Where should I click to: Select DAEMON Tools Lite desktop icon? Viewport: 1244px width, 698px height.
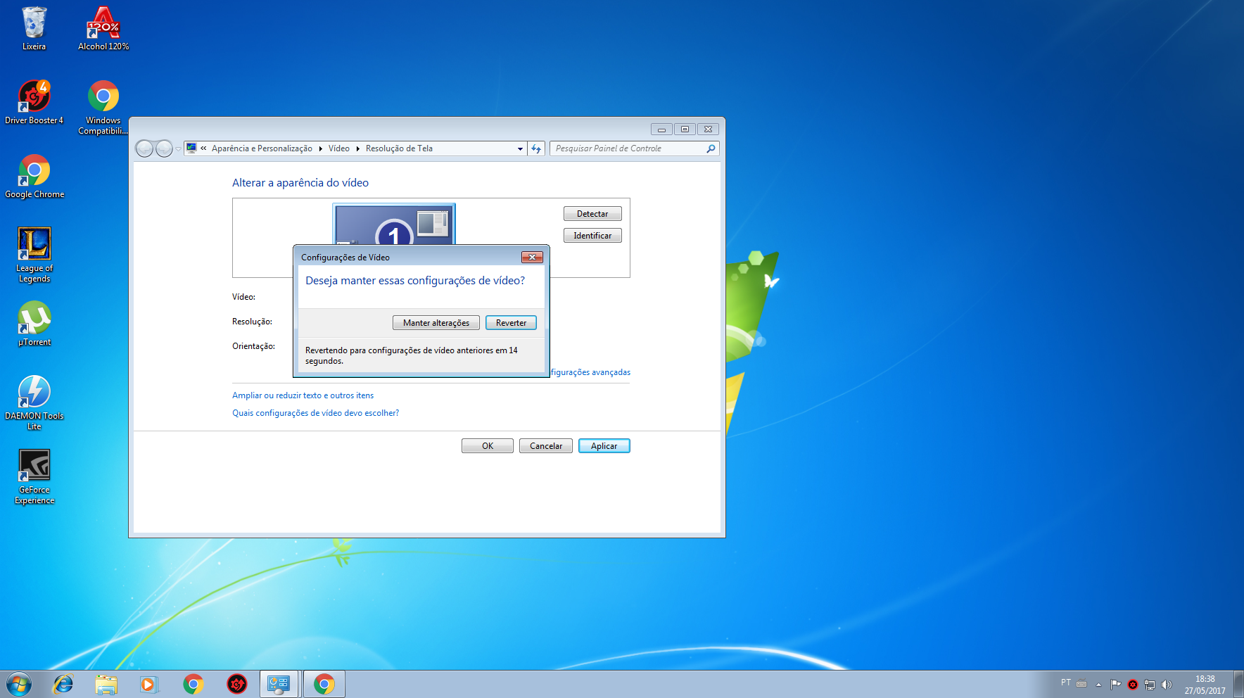point(34,402)
